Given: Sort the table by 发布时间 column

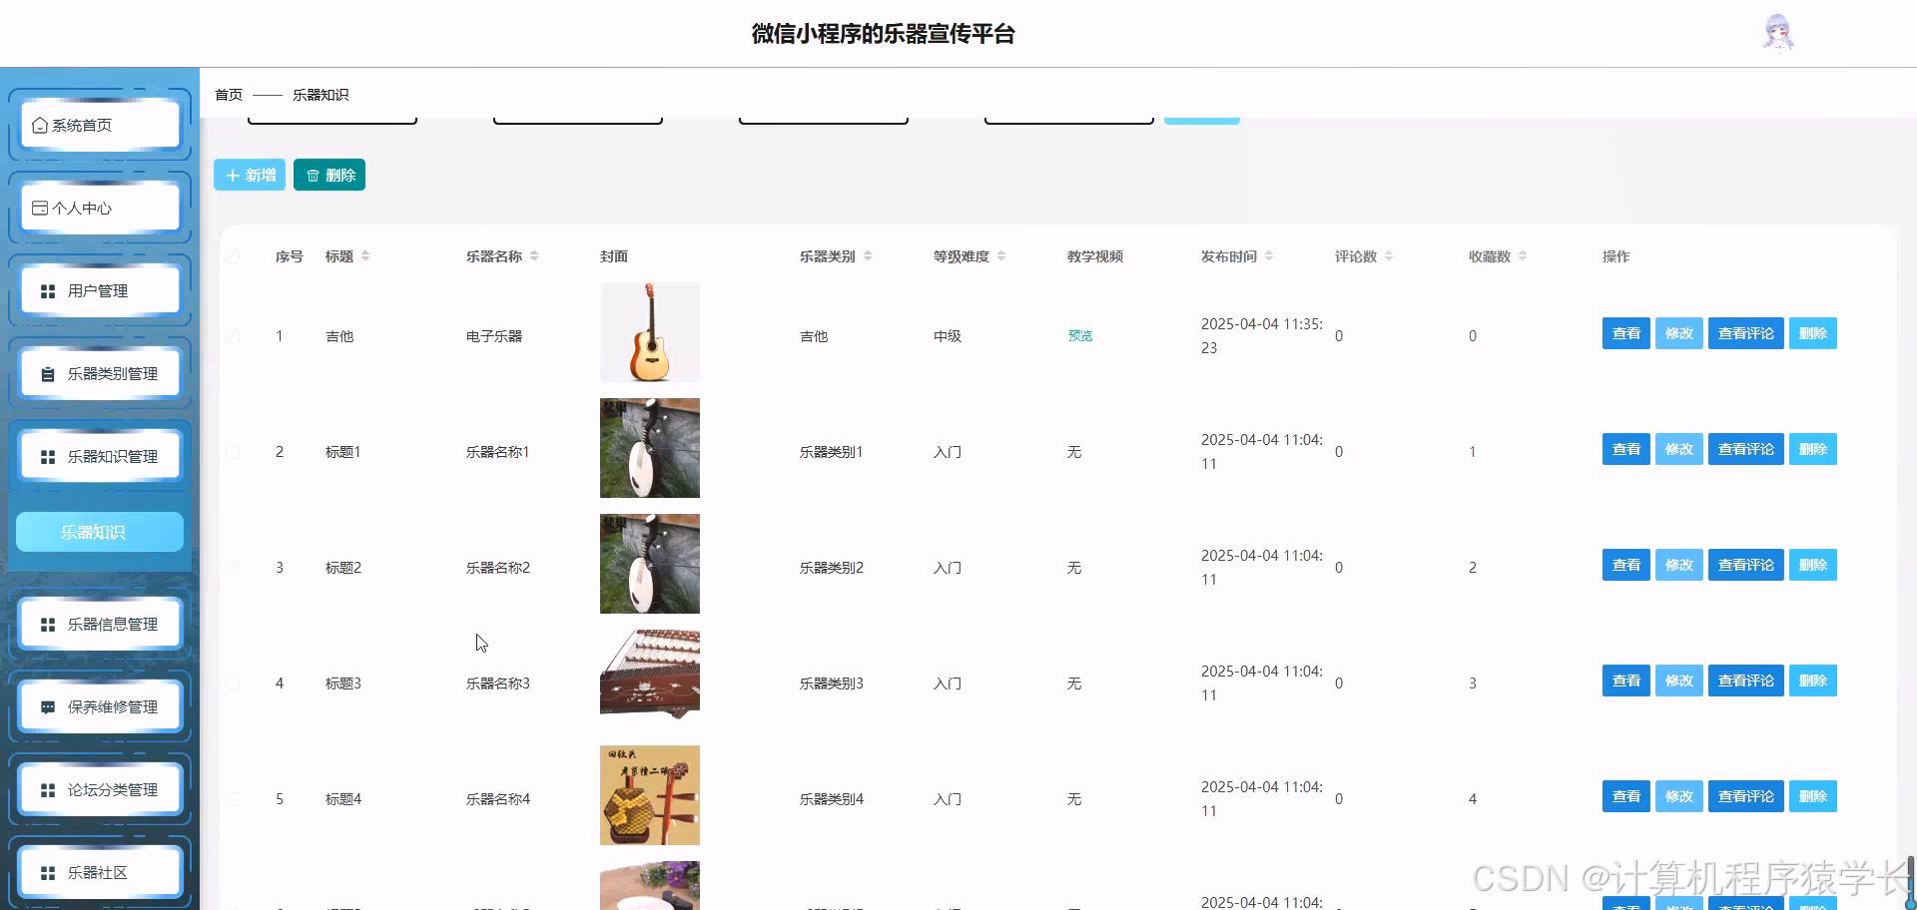Looking at the screenshot, I should [1271, 255].
